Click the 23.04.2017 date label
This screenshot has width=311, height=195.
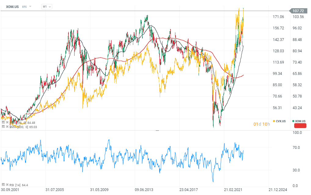[x=188, y=190]
